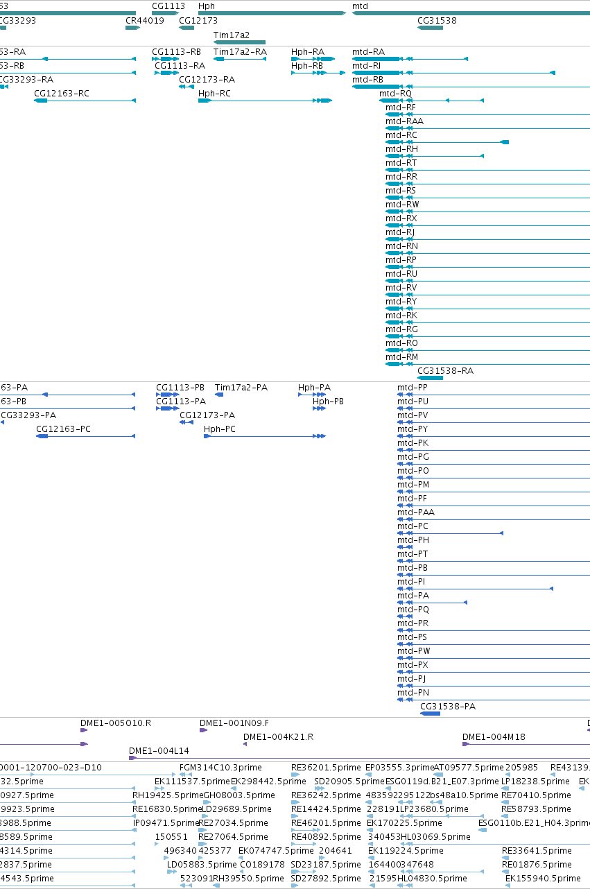Click the mtd-PN protein label

(x=413, y=693)
